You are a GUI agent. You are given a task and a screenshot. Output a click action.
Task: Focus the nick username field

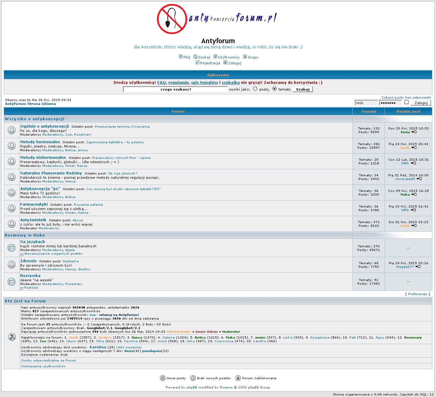click(366, 103)
